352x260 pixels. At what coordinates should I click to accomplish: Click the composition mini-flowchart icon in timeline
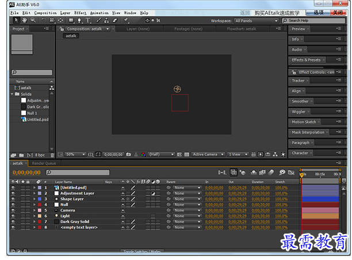[222, 172]
